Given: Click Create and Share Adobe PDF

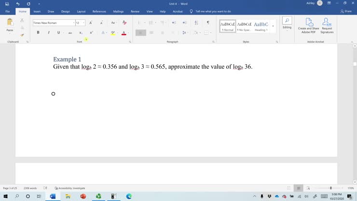Looking at the screenshot, I should [308, 26].
